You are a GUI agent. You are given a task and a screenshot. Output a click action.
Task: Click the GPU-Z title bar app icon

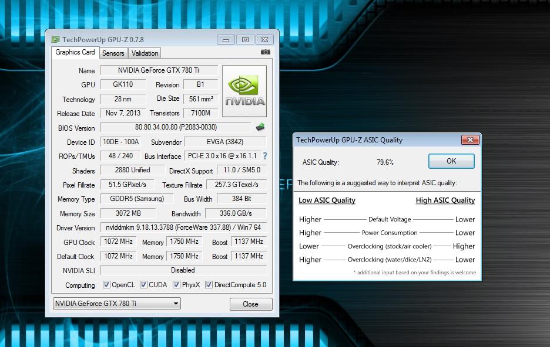click(x=55, y=39)
